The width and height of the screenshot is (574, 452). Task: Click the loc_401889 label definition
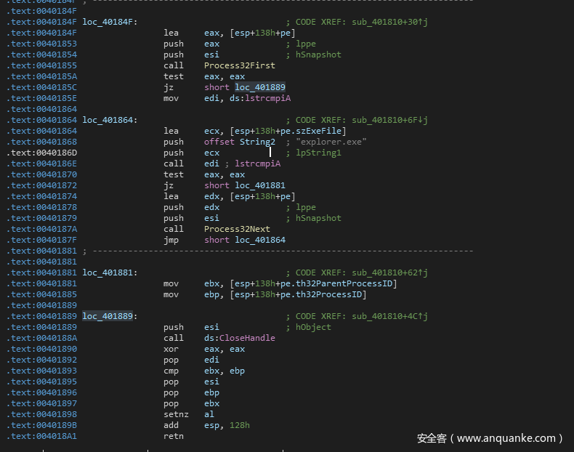(x=108, y=316)
